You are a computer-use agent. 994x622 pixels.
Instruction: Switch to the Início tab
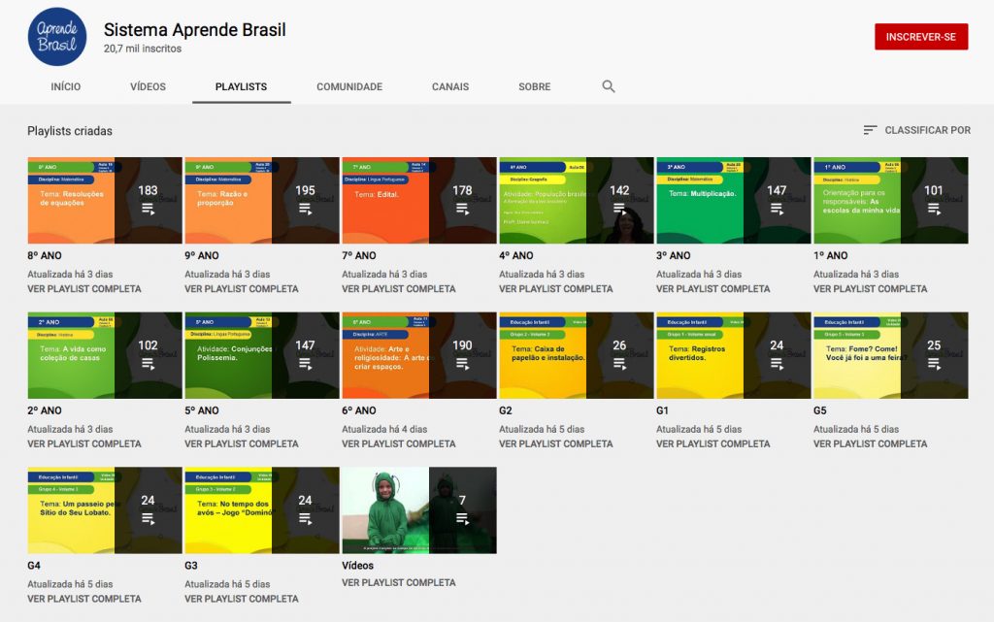point(66,86)
